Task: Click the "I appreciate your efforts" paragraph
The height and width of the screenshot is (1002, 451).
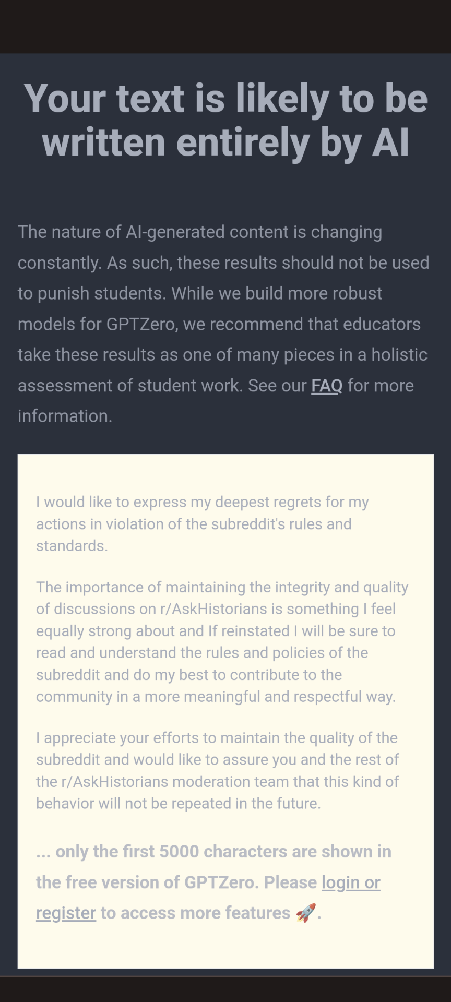Action: tap(217, 771)
